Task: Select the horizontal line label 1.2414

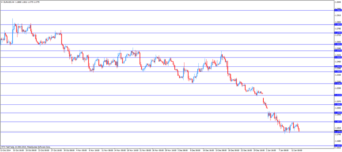Action: tap(338, 66)
